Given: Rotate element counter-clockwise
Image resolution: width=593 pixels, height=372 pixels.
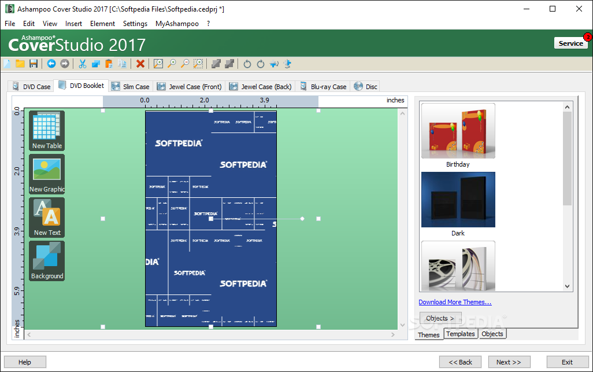Looking at the screenshot, I should (x=247, y=64).
